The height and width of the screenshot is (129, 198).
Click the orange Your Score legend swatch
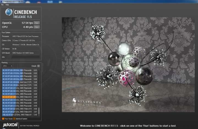3,119
